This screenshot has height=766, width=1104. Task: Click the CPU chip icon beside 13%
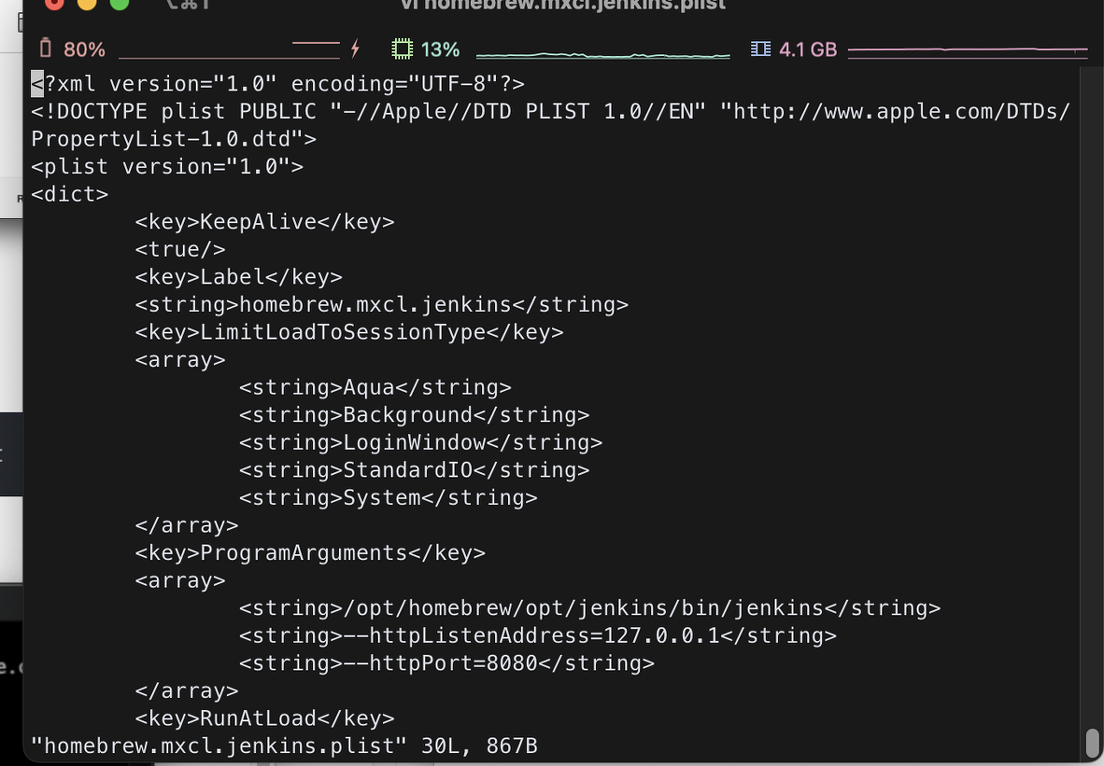point(402,49)
